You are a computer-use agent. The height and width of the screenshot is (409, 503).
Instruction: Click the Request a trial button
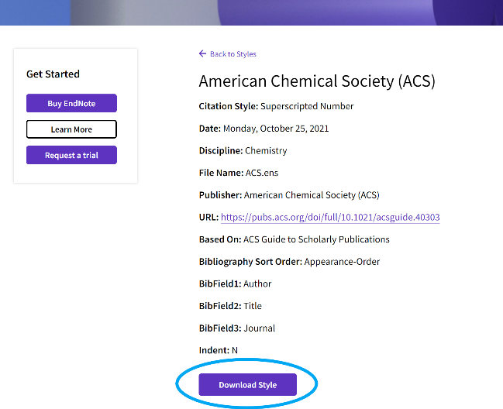point(71,155)
